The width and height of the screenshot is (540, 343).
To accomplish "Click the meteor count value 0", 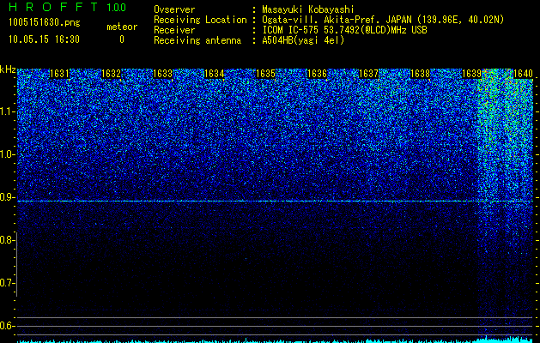I will pyautogui.click(x=122, y=39).
